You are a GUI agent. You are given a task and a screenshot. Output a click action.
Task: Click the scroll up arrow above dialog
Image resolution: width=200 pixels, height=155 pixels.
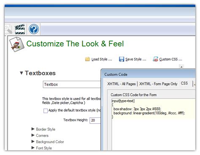(181, 66)
